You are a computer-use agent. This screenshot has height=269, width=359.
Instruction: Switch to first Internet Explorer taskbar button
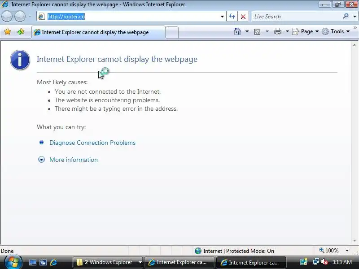pos(179,262)
